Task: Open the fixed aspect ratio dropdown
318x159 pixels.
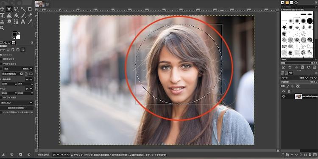Action: click(x=18, y=69)
